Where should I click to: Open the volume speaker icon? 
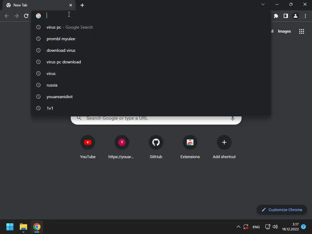point(275,227)
